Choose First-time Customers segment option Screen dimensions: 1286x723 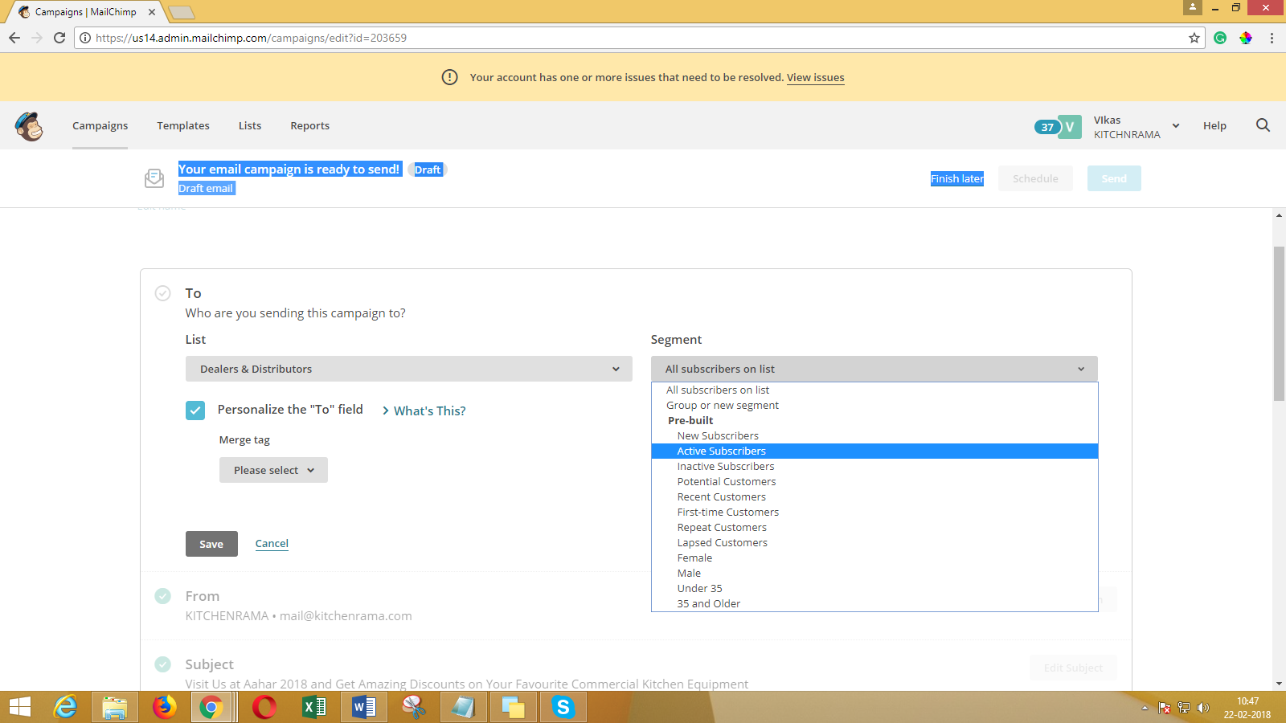(874, 512)
